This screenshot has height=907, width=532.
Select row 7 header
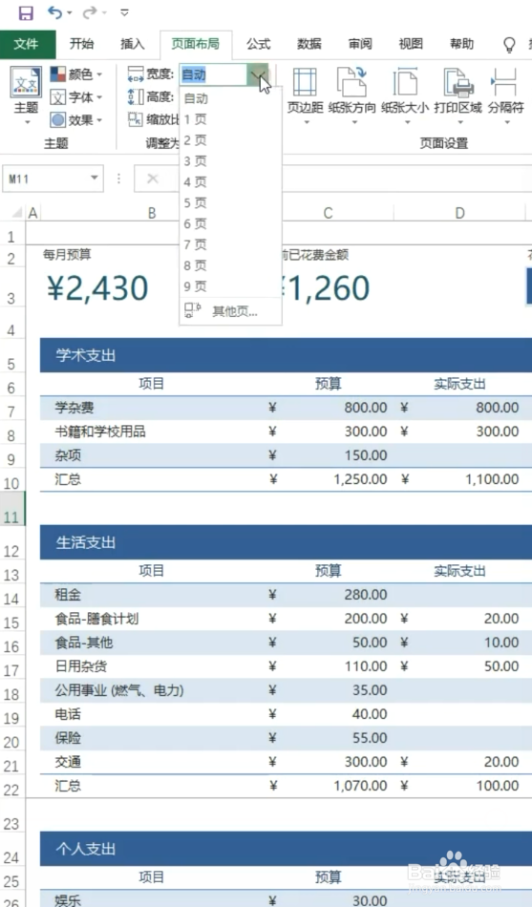pos(12,409)
